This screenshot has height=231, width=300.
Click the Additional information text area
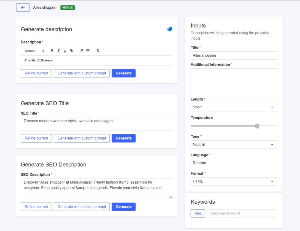234,80
